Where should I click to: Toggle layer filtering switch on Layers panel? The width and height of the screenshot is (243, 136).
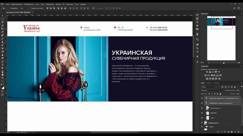point(241,87)
